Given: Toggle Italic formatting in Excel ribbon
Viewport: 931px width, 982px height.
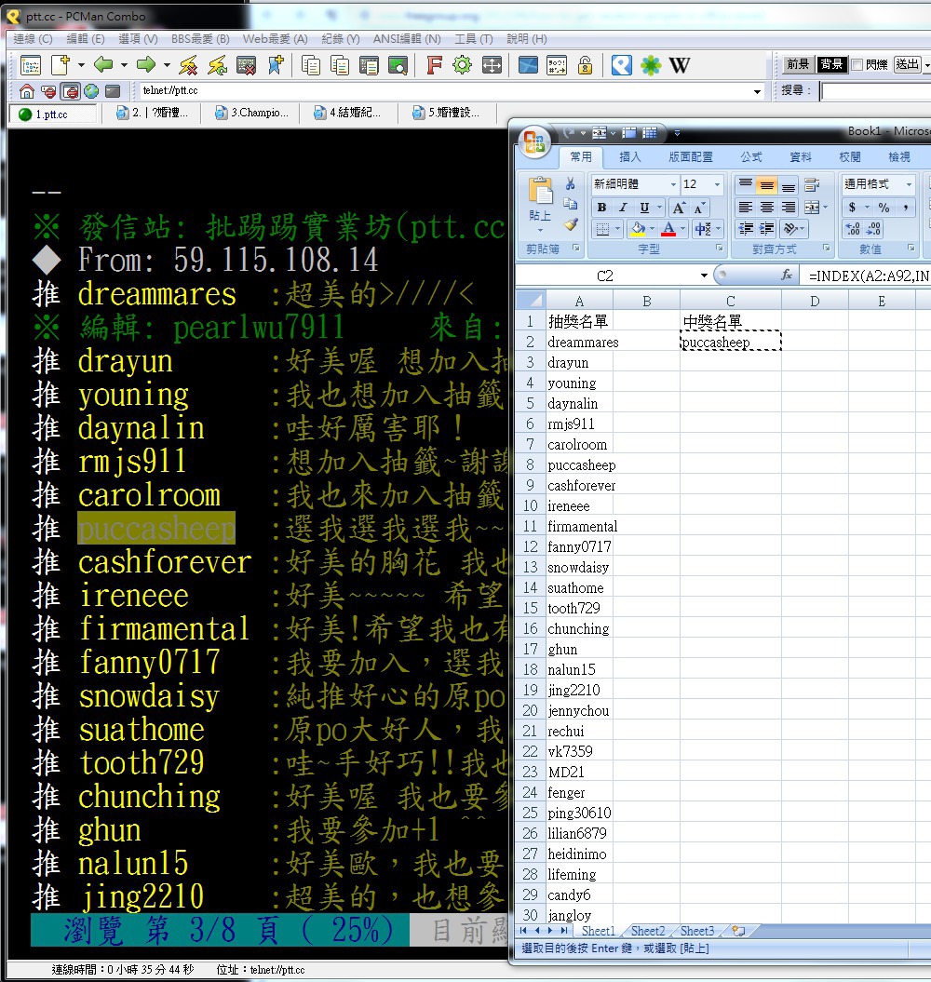Looking at the screenshot, I should [x=623, y=208].
